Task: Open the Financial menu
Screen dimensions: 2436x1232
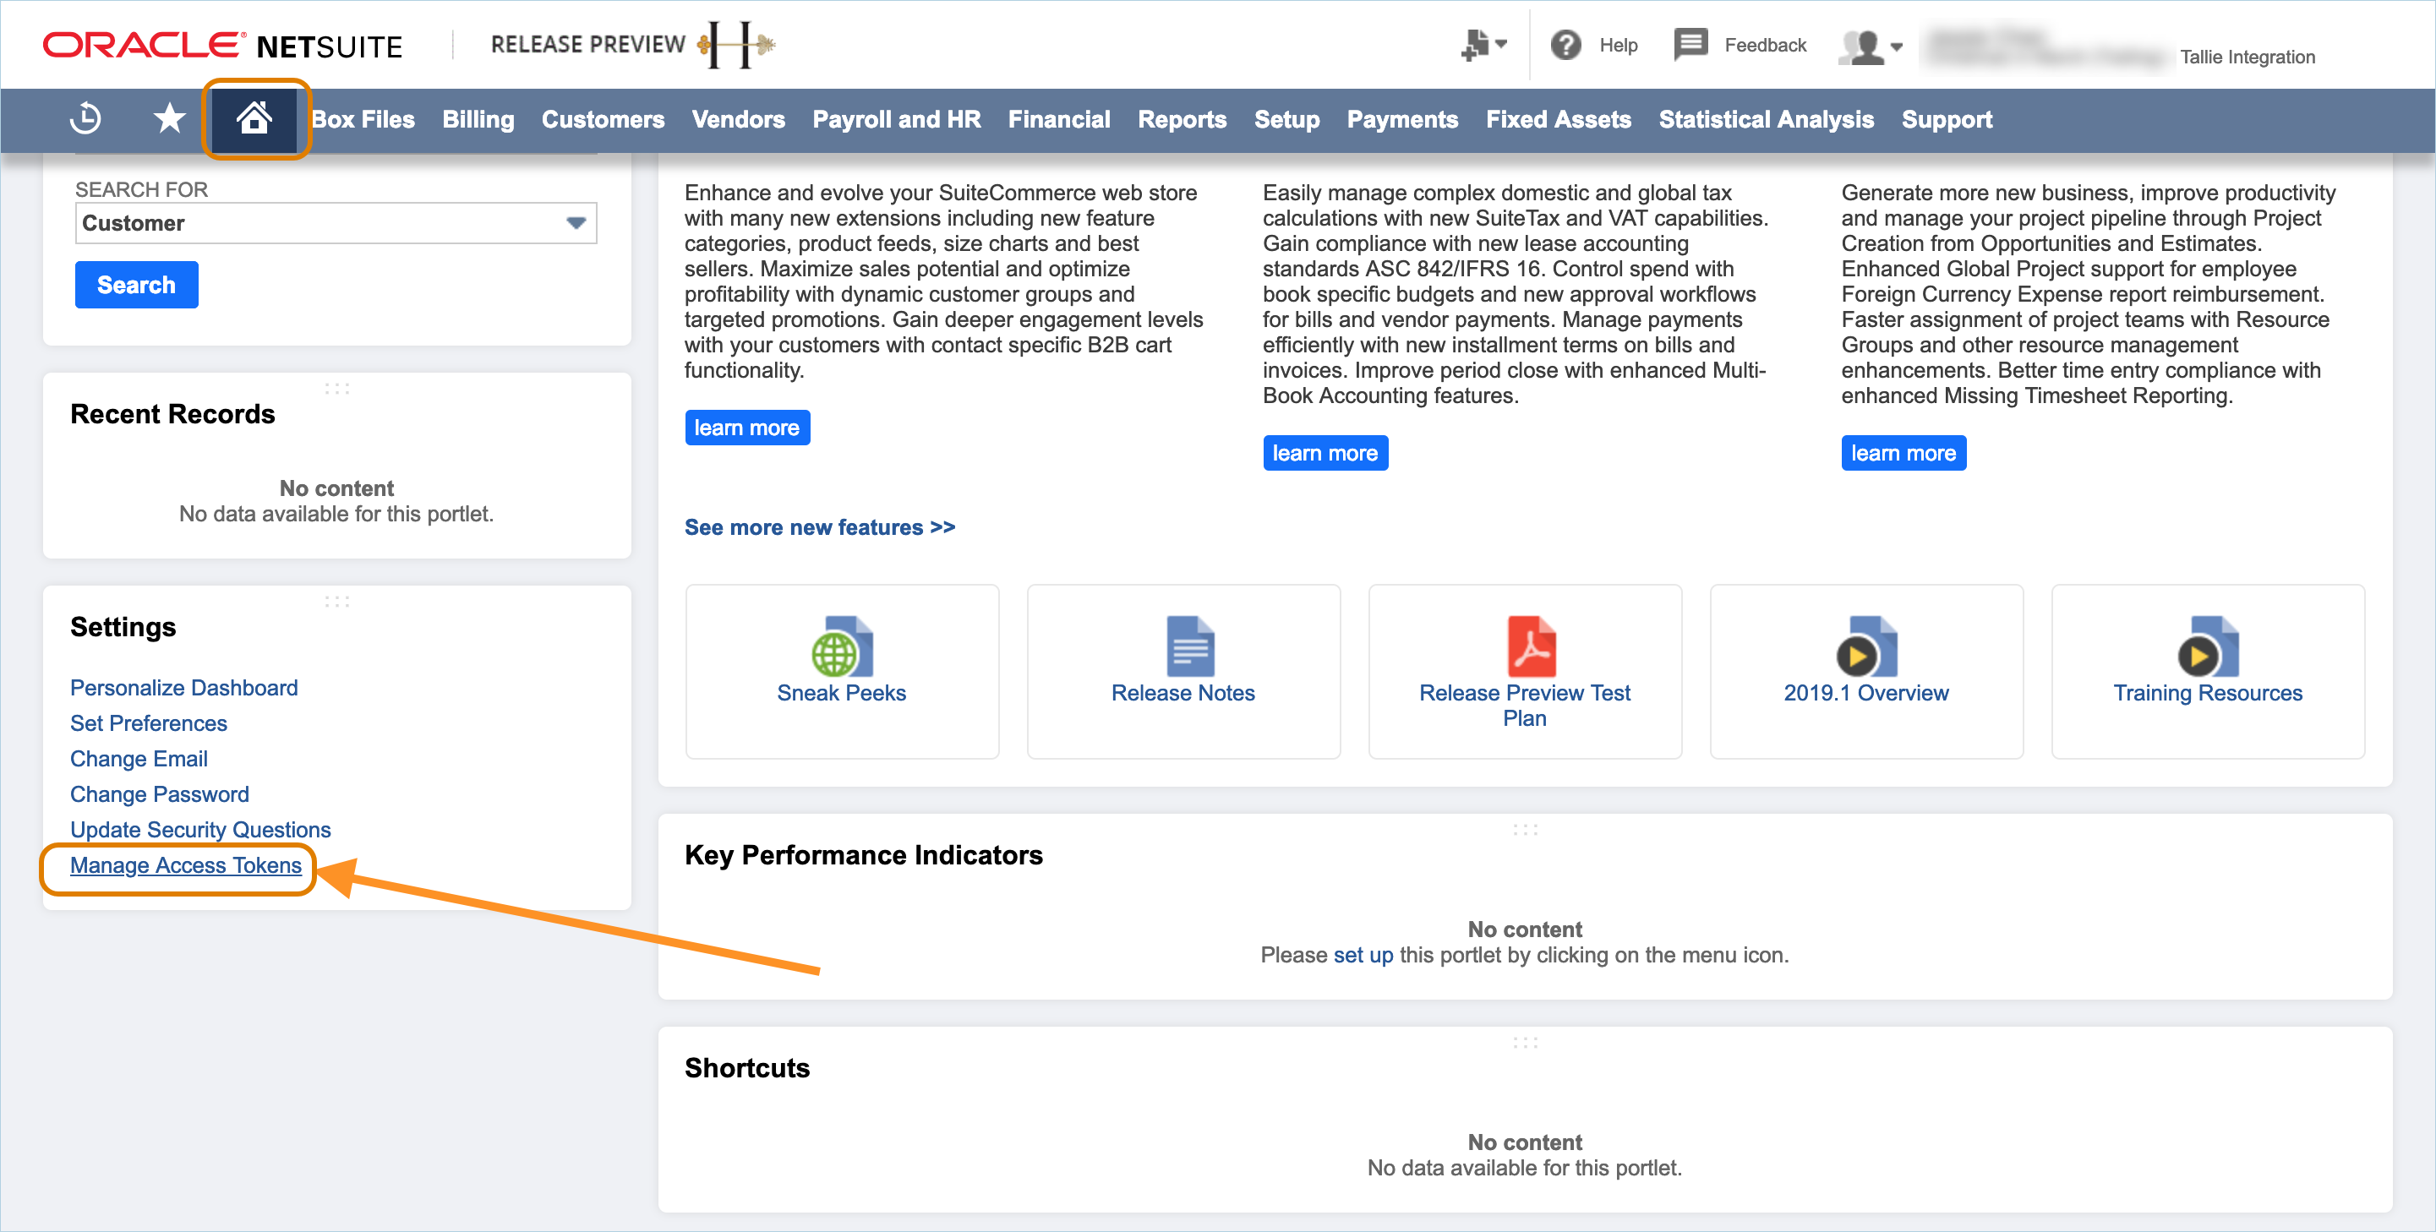Action: click(x=1059, y=119)
